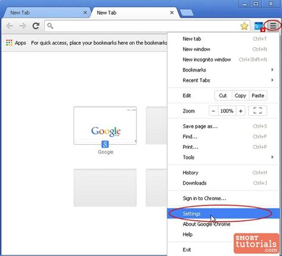Increase zoom with the plus button
The height and width of the screenshot is (256, 282).
tap(240, 111)
